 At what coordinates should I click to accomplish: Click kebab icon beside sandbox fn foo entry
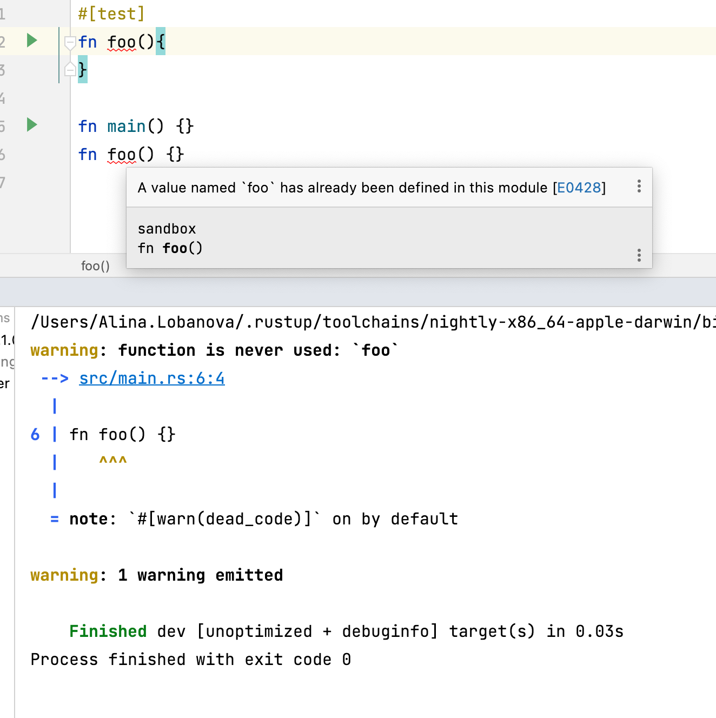point(639,255)
